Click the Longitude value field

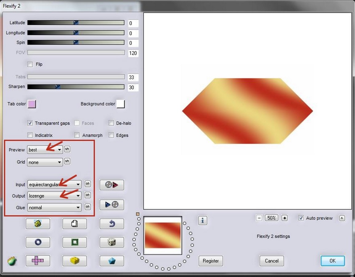point(133,33)
